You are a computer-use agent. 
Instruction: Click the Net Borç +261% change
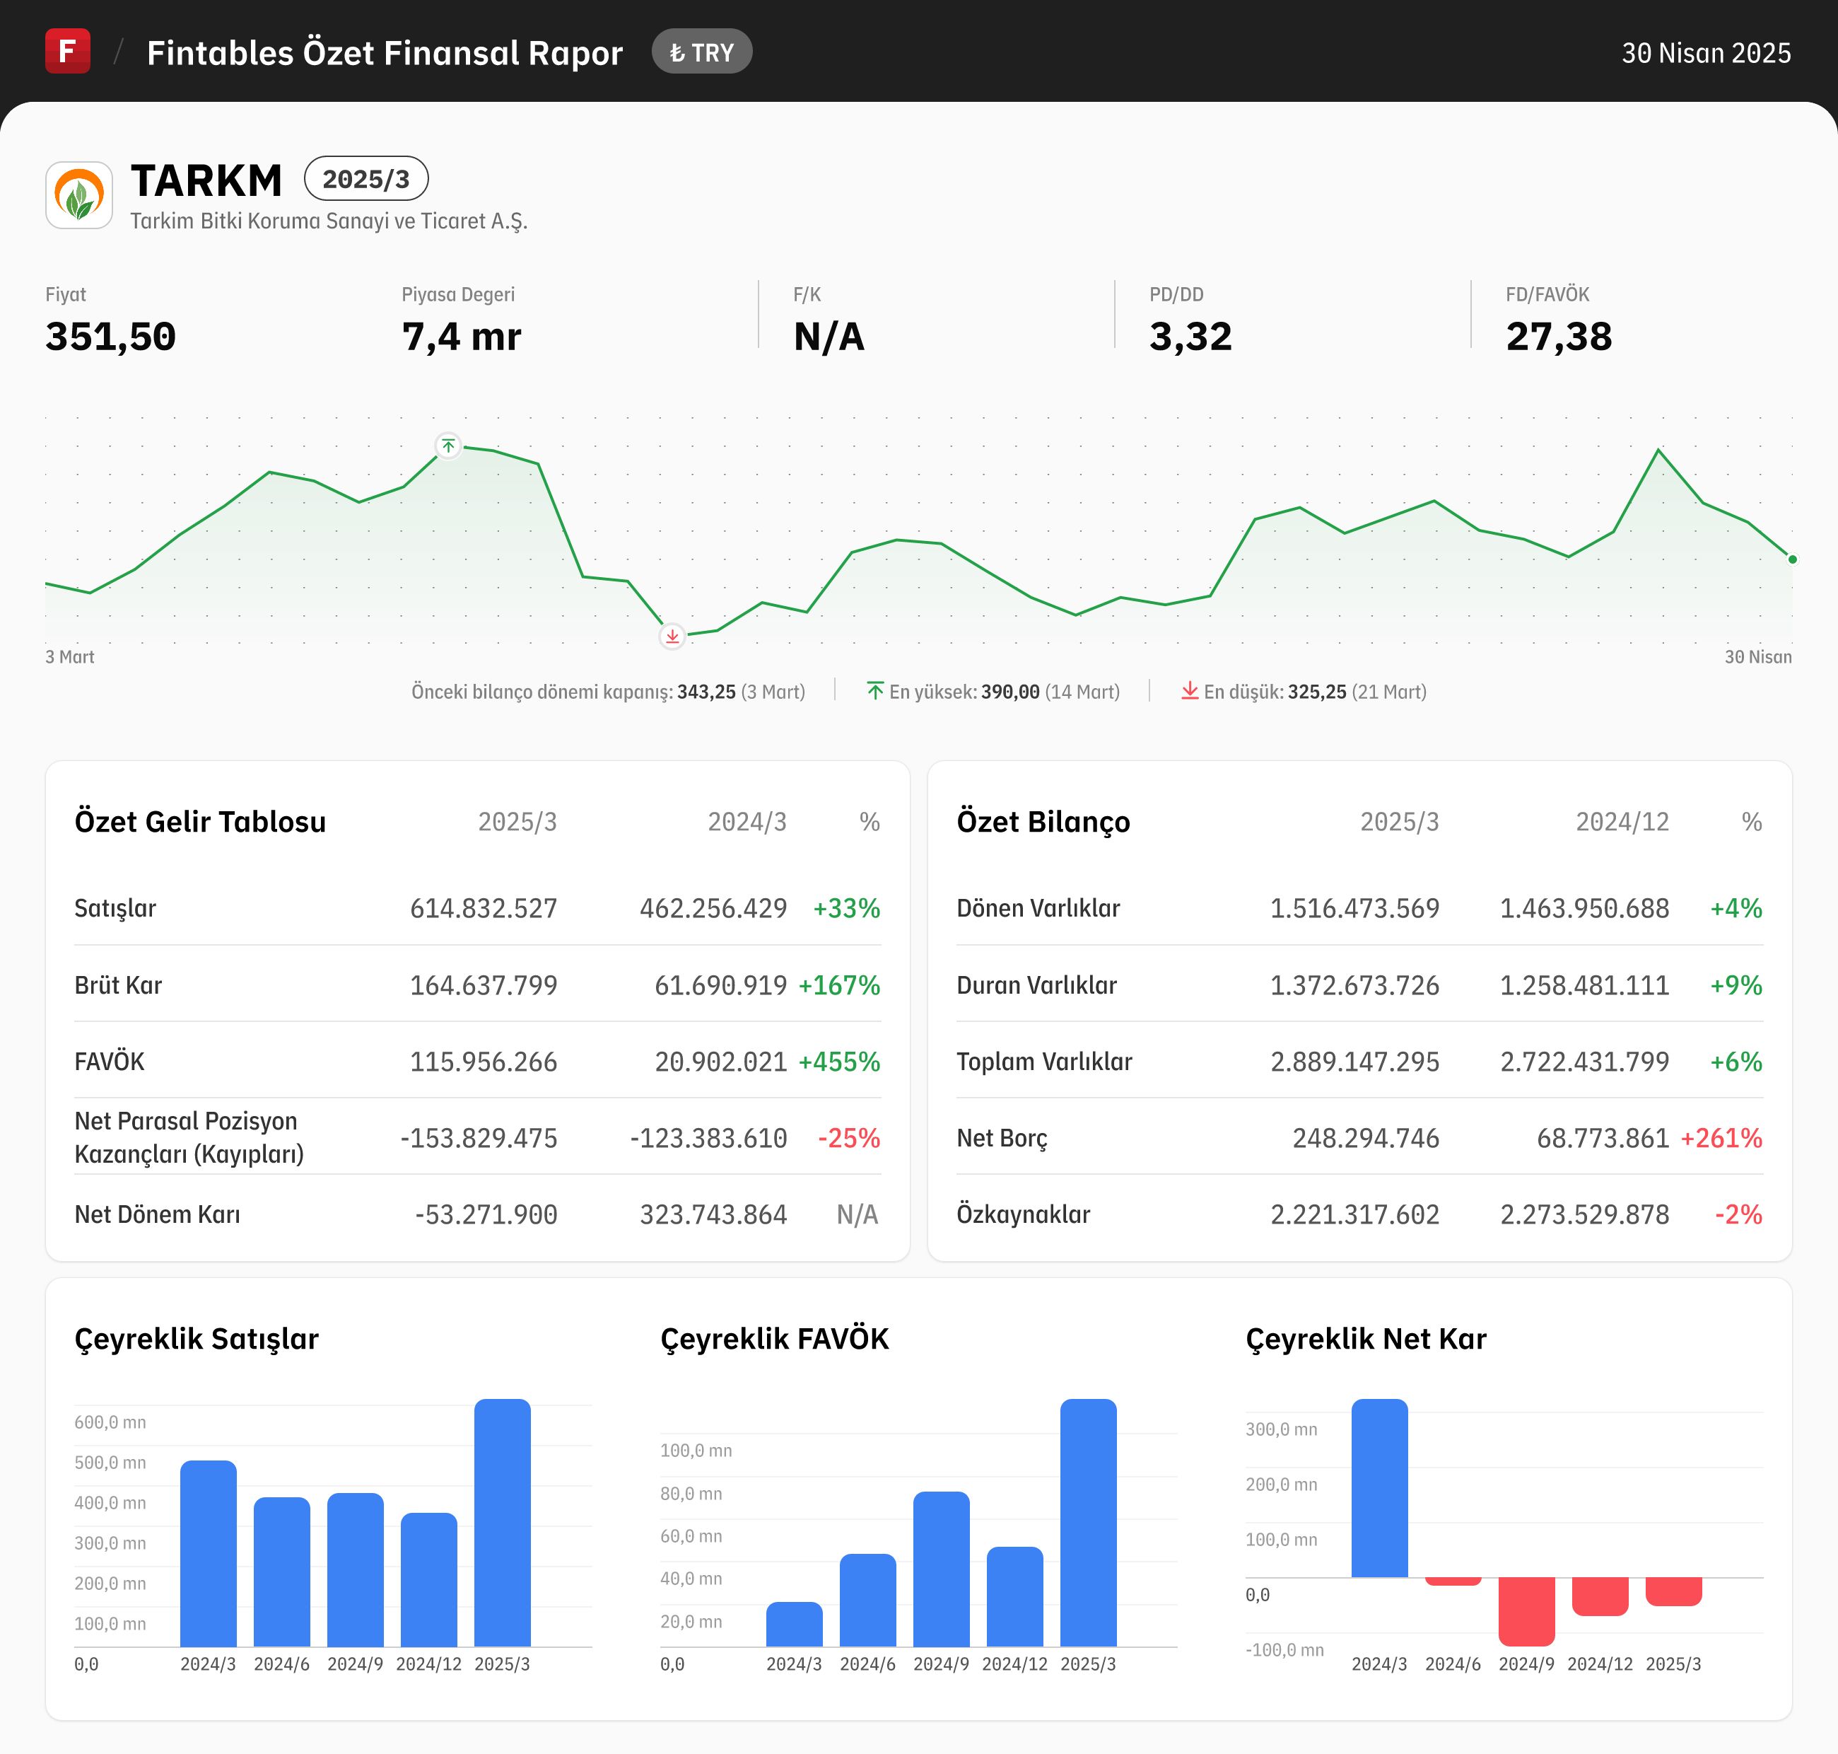pyautogui.click(x=1721, y=1139)
